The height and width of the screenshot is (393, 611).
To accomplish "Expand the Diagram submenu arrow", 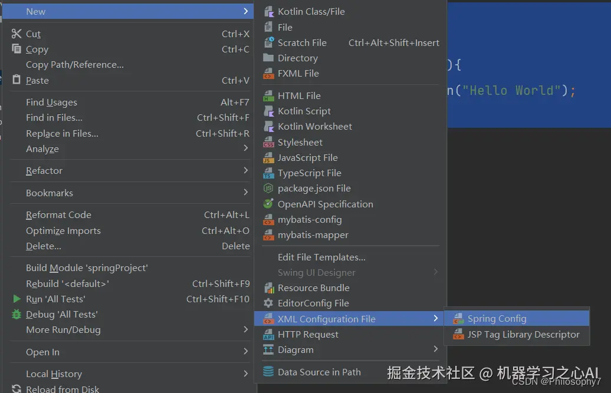I will coord(436,349).
